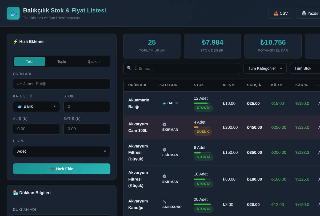Sort by the Kâr % column header
320x216 pixels.
301,85
